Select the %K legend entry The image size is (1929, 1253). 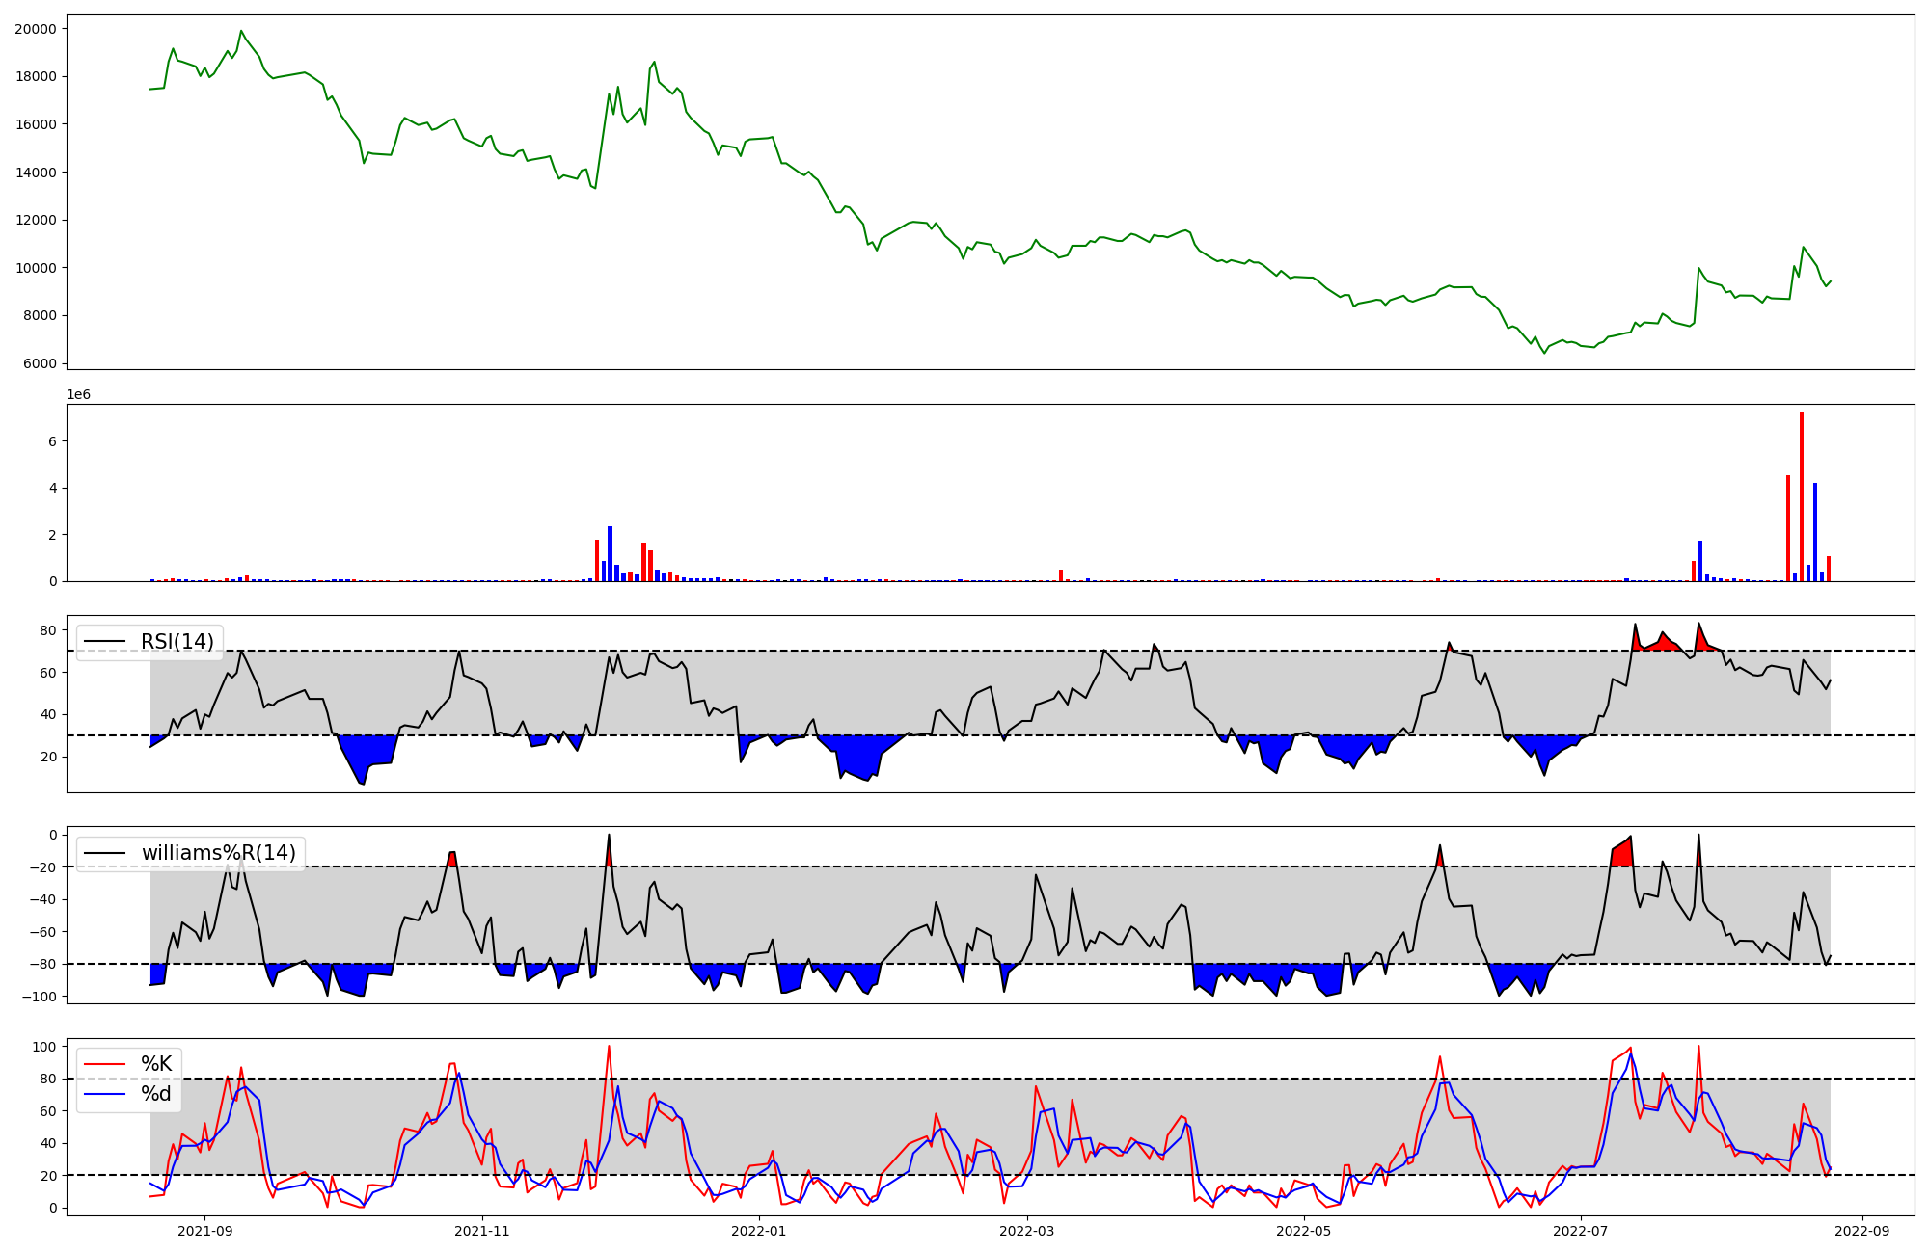(x=156, y=1064)
